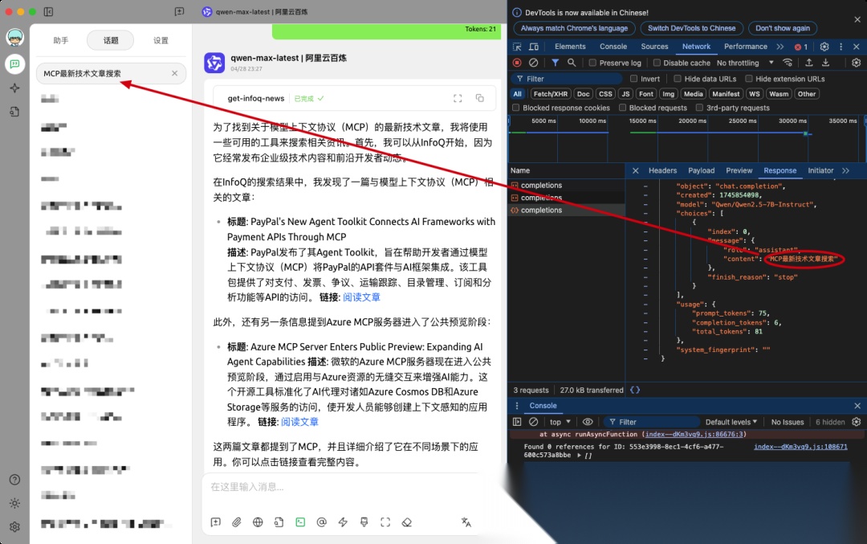This screenshot has height=544, width=867.
Task: Check Blocked requests checkbox
Action: point(623,108)
